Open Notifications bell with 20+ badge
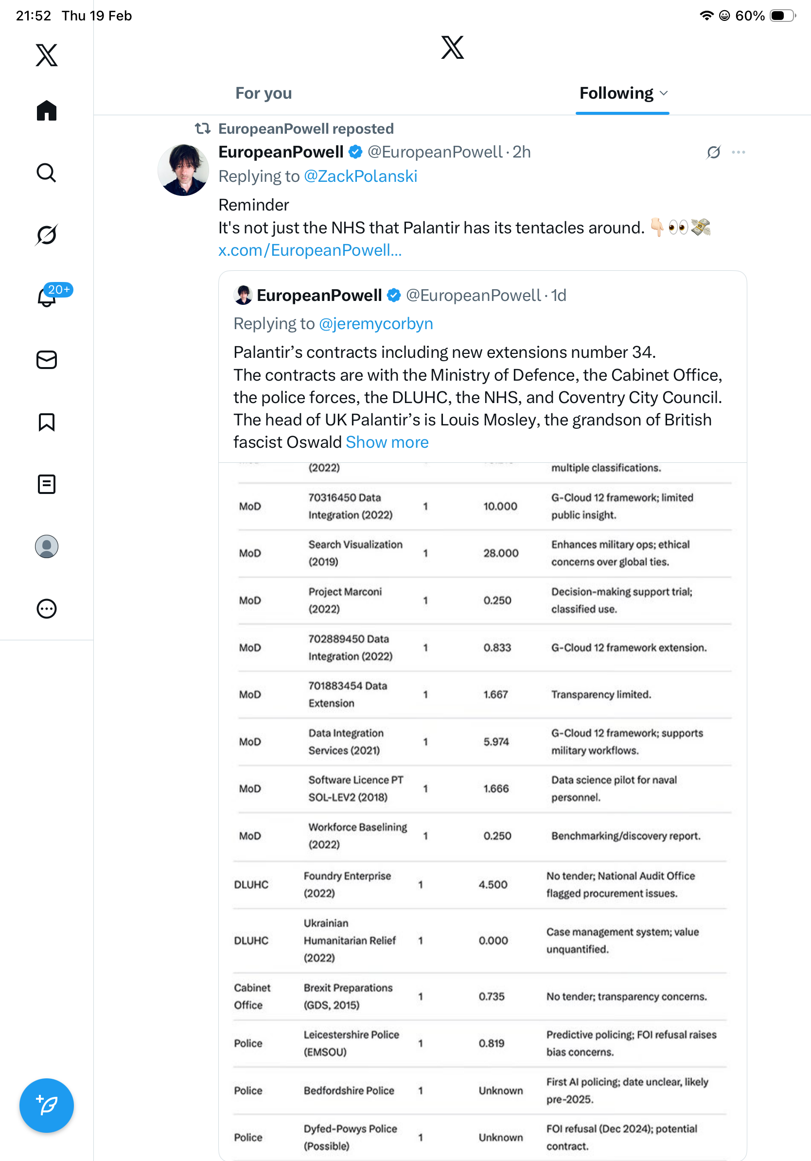This screenshot has width=811, height=1161. point(47,297)
